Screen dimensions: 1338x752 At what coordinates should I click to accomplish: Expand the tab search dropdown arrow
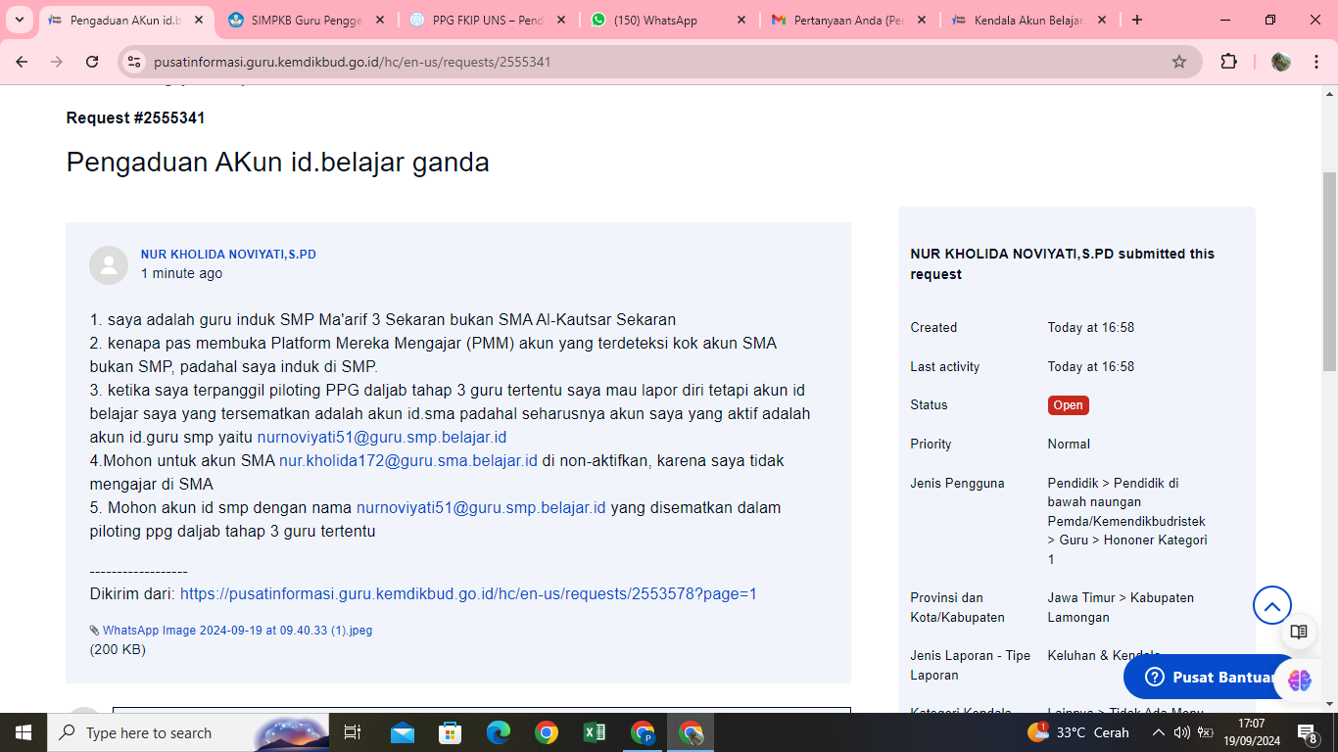[20, 20]
